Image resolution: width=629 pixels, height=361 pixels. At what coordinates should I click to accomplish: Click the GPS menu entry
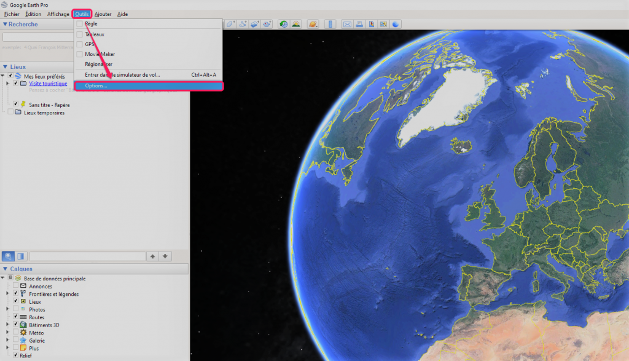click(x=149, y=44)
